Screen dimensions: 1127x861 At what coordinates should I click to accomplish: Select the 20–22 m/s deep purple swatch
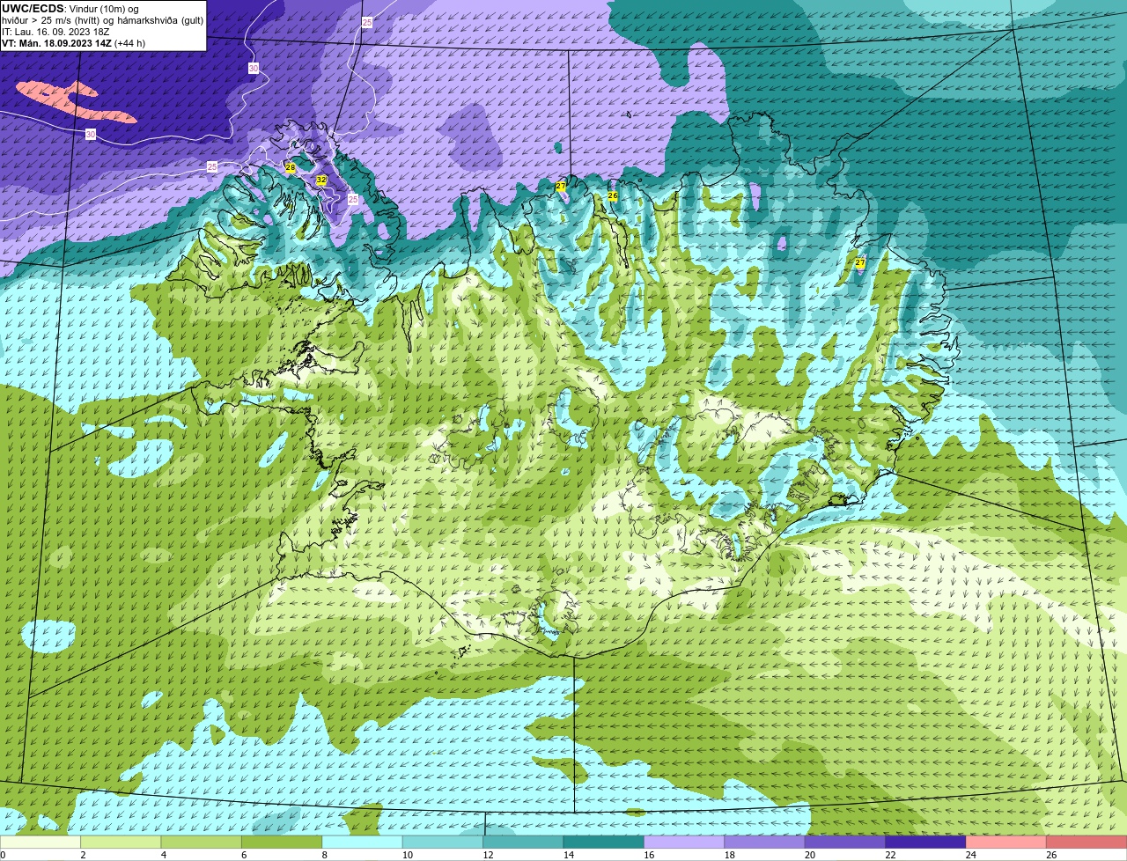tap(845, 843)
